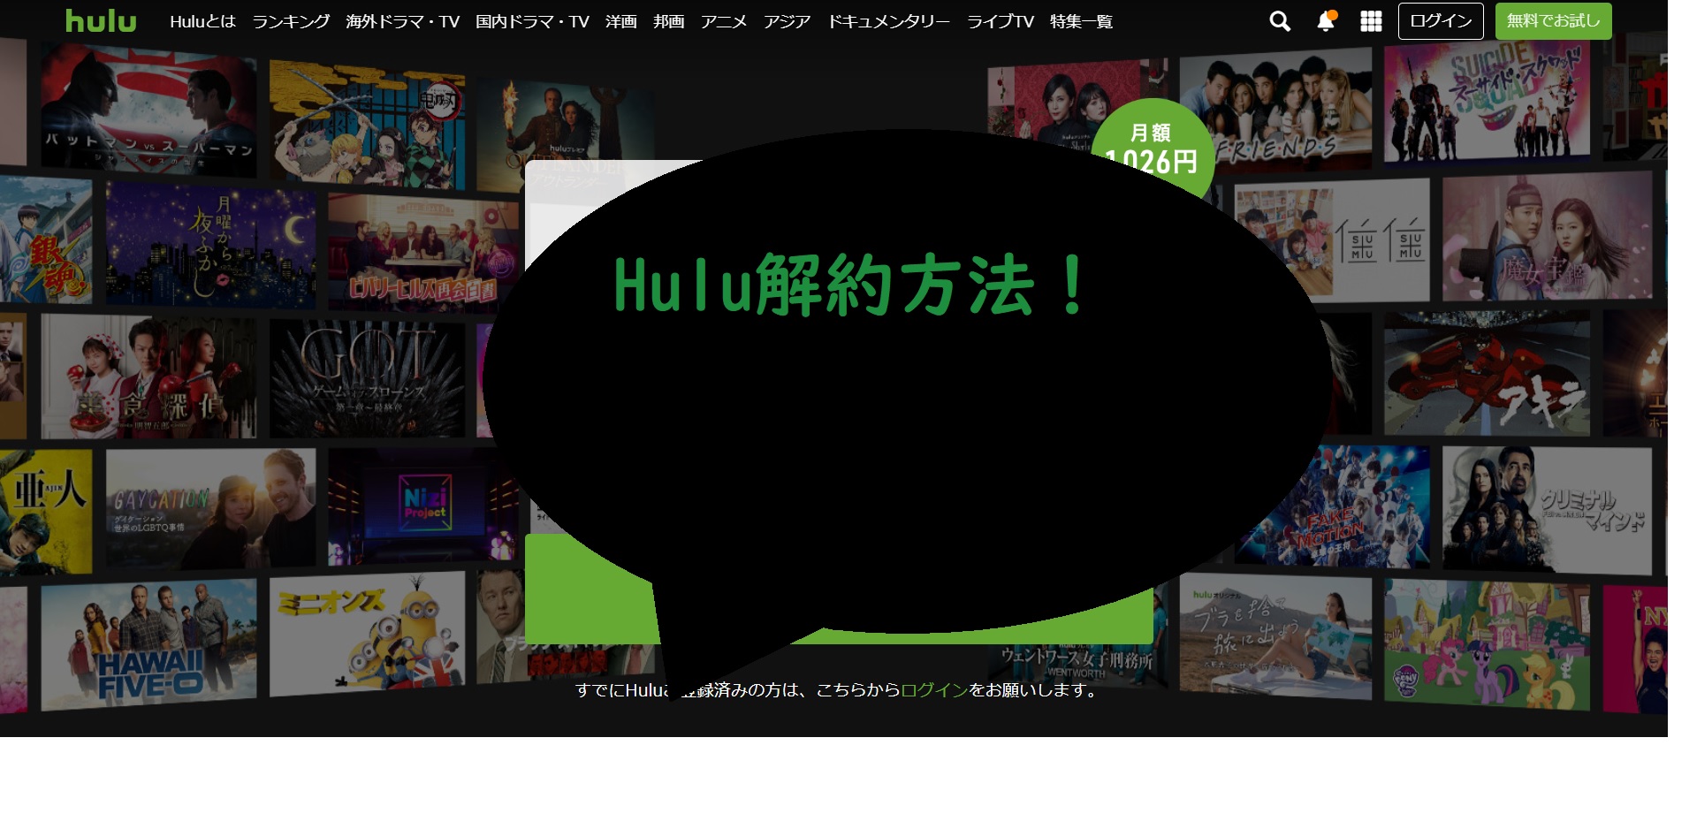
Task: Open the HAWAII FIVE-O thumbnail
Action: pyautogui.click(x=148, y=645)
